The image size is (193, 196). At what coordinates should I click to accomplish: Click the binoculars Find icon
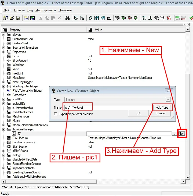pos(67,18)
